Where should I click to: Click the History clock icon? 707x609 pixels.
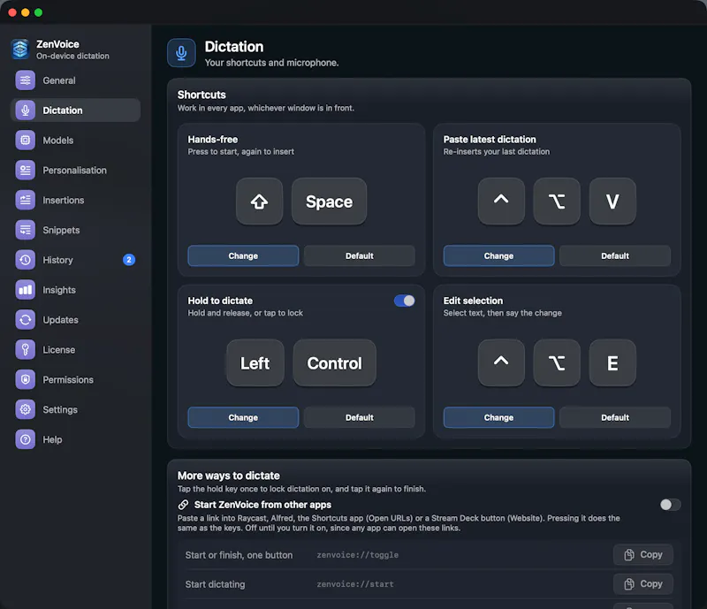pyautogui.click(x=26, y=260)
